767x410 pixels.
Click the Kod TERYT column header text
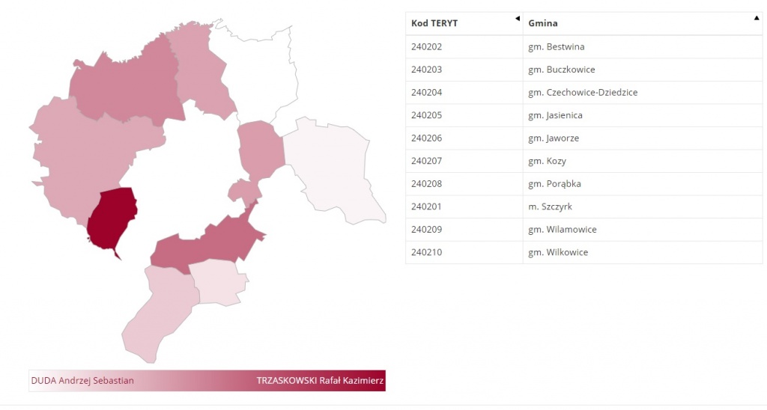[x=434, y=23]
